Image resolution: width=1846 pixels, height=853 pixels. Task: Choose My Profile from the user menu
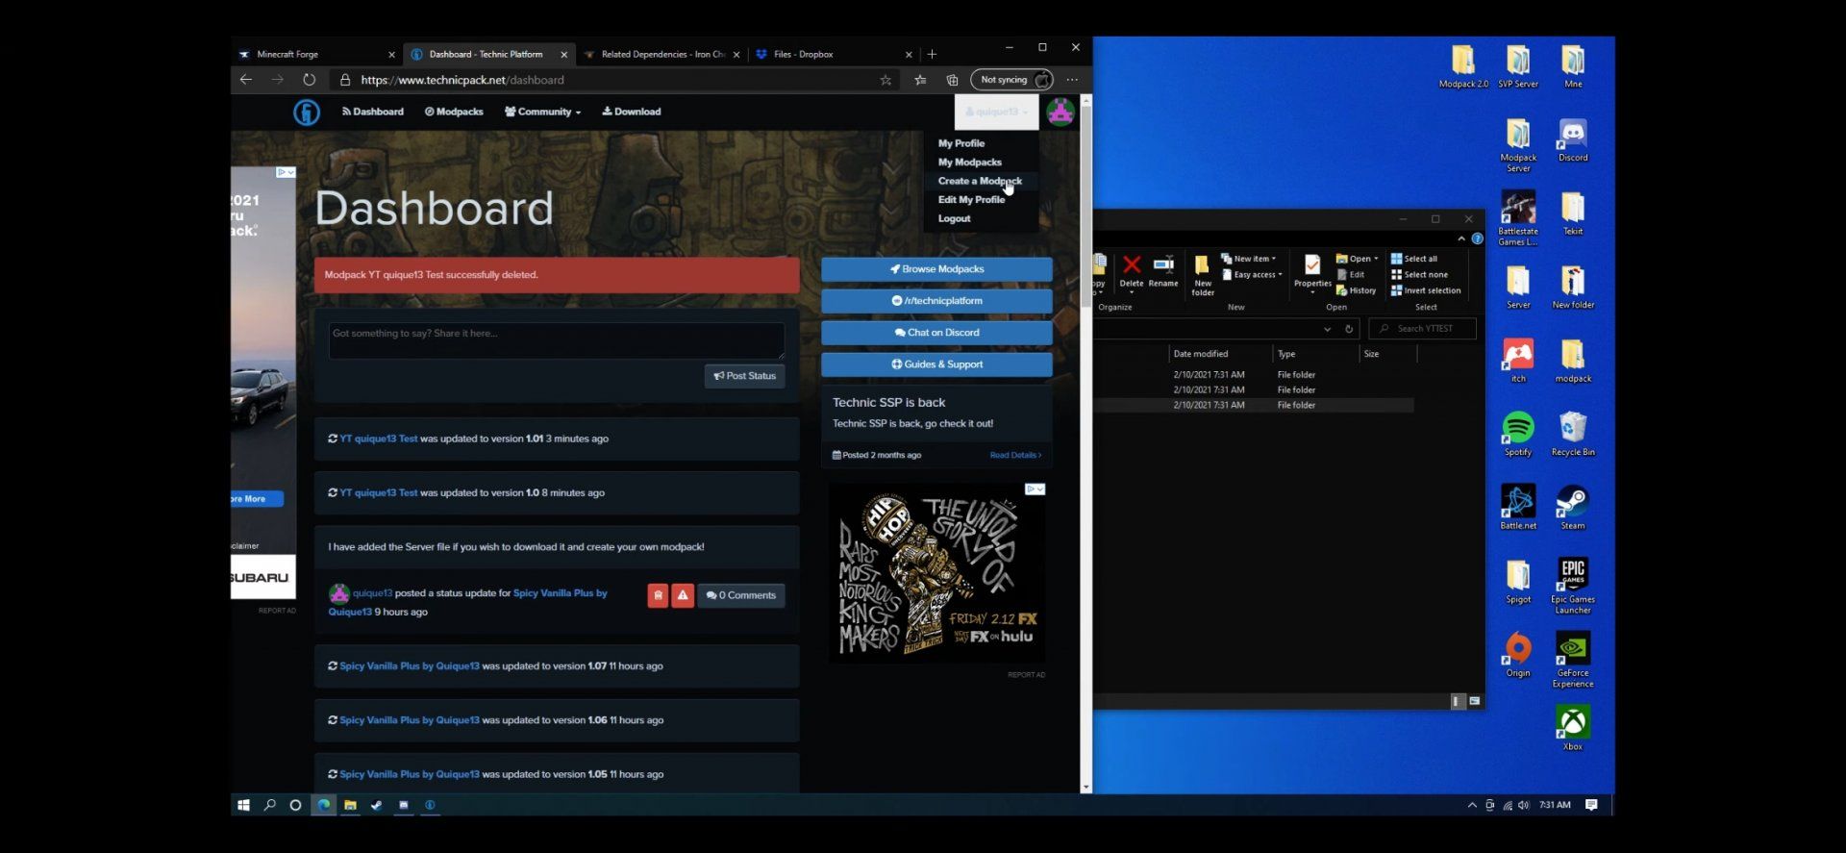tap(961, 143)
